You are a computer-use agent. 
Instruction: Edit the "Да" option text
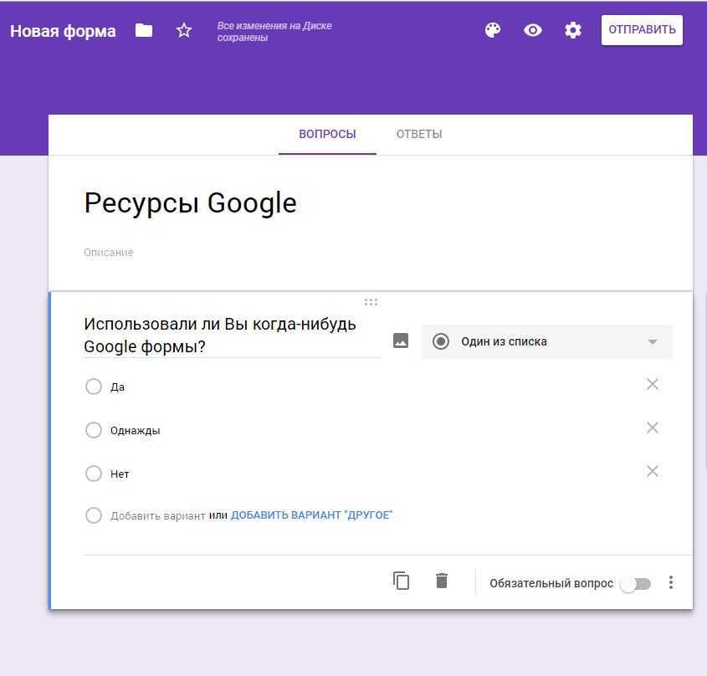pos(117,387)
